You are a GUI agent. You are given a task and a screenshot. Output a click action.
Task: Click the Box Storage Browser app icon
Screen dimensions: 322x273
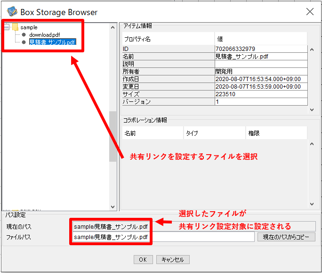pos(12,12)
